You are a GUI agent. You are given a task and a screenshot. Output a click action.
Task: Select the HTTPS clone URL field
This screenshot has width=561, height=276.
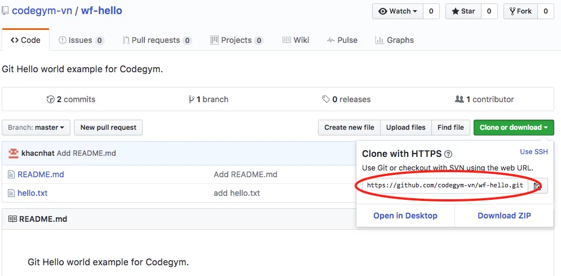click(445, 186)
